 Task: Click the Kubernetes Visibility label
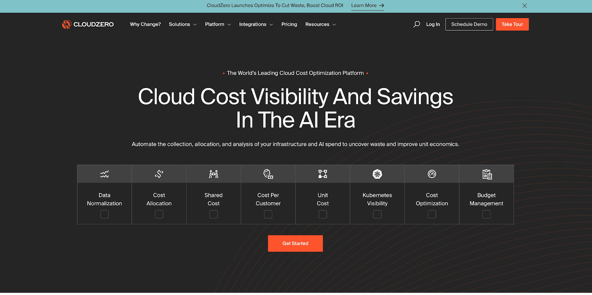(377, 199)
